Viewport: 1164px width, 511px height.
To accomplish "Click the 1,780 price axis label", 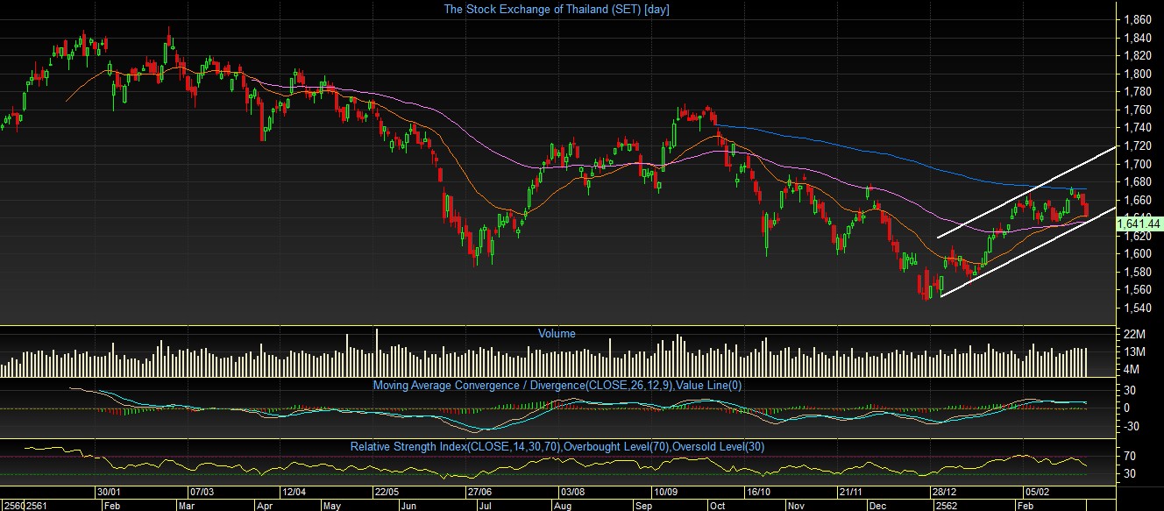I will [1137, 92].
